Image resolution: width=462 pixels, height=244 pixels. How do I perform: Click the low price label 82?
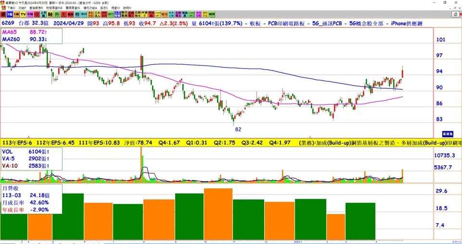click(238, 129)
